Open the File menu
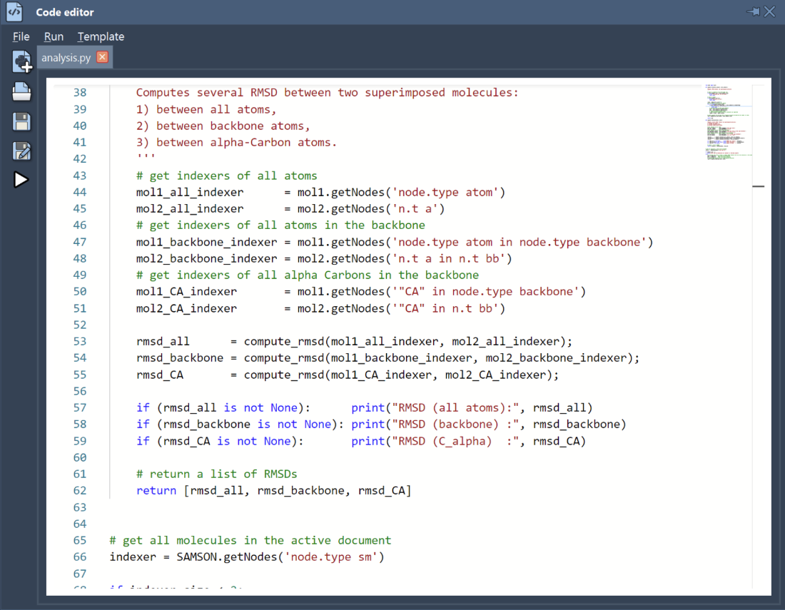This screenshot has height=610, width=785. coord(21,36)
